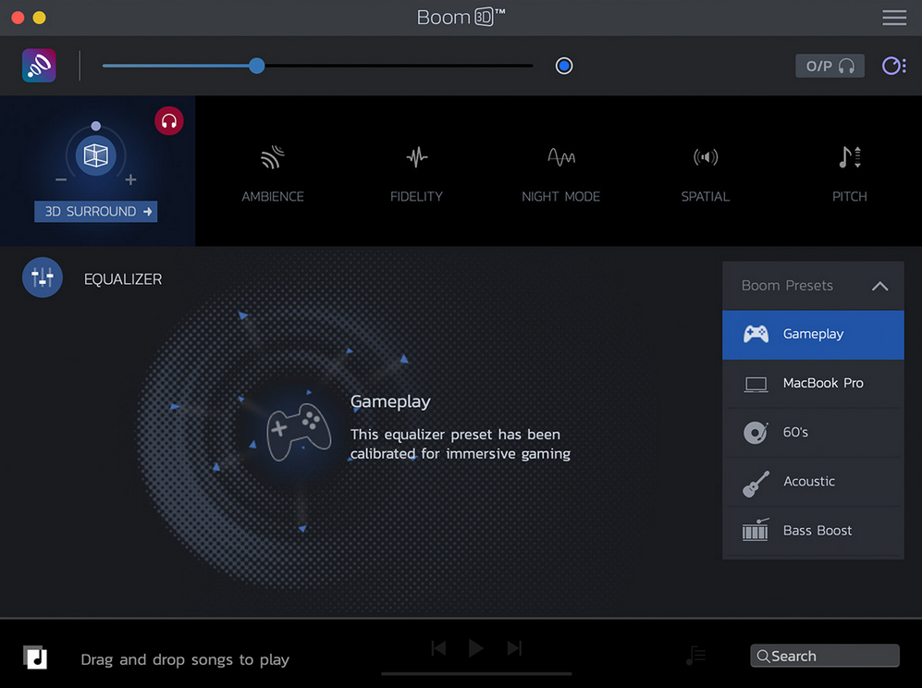Select the 60's preset
922x688 pixels.
(813, 433)
